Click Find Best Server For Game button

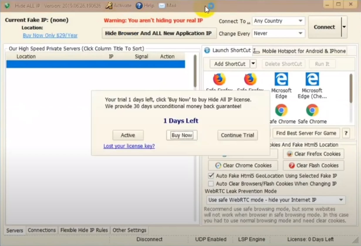[x=306, y=133]
